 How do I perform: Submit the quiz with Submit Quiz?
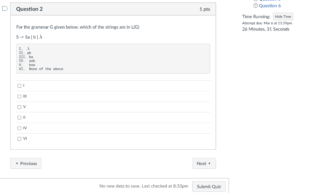tap(209, 187)
